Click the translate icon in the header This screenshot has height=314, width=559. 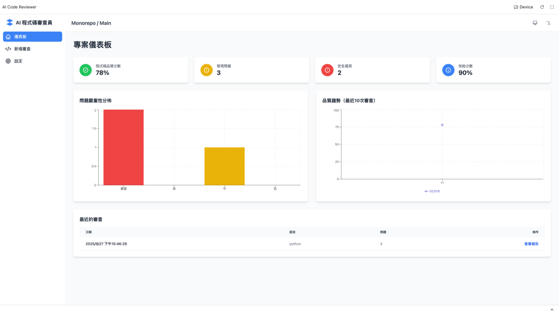[x=548, y=23]
